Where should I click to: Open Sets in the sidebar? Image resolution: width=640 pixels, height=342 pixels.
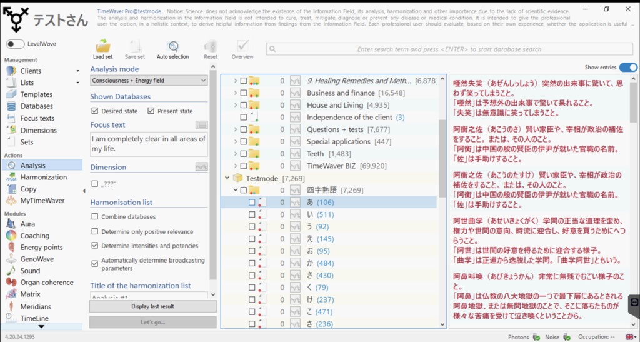27,142
